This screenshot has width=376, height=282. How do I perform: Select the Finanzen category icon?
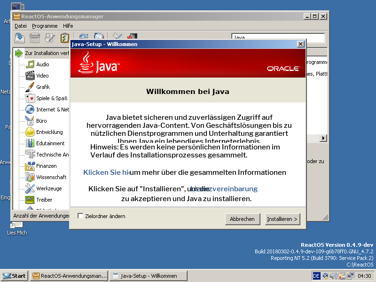click(30, 166)
